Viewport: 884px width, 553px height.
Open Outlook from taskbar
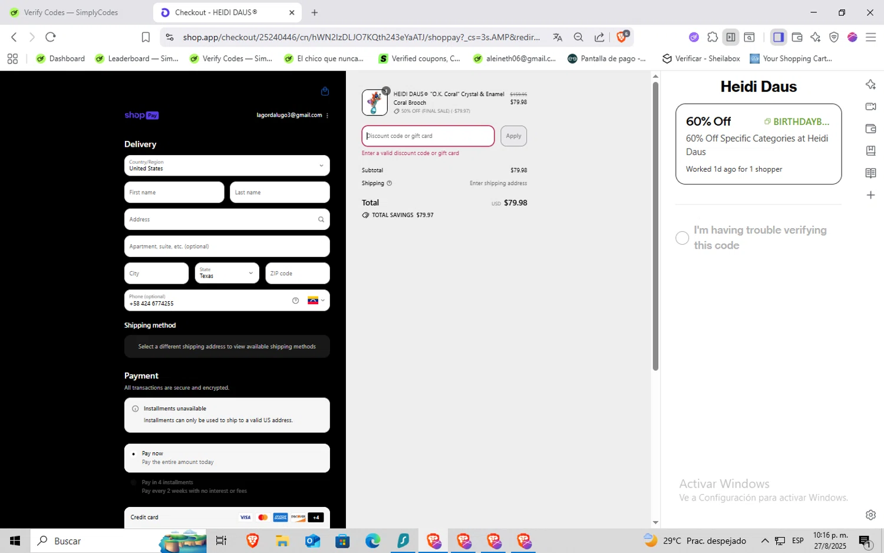(312, 541)
